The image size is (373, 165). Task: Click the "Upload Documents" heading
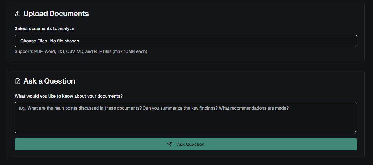click(x=56, y=14)
